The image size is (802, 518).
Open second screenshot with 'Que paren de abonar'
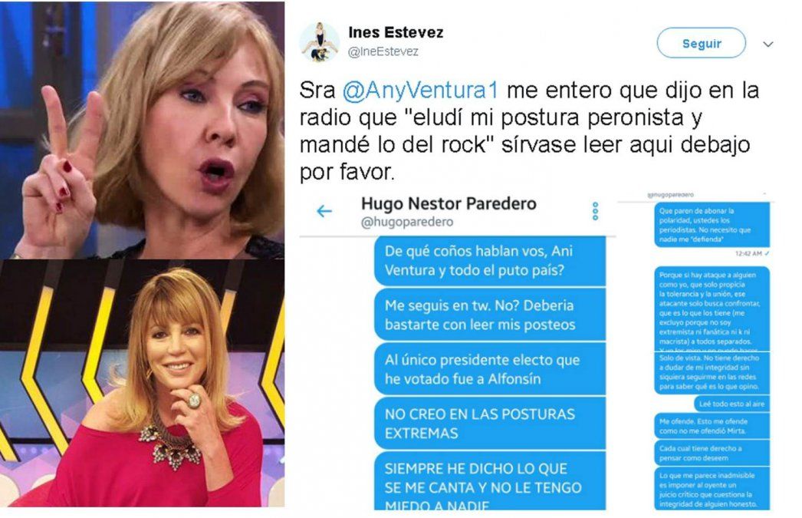point(695,350)
